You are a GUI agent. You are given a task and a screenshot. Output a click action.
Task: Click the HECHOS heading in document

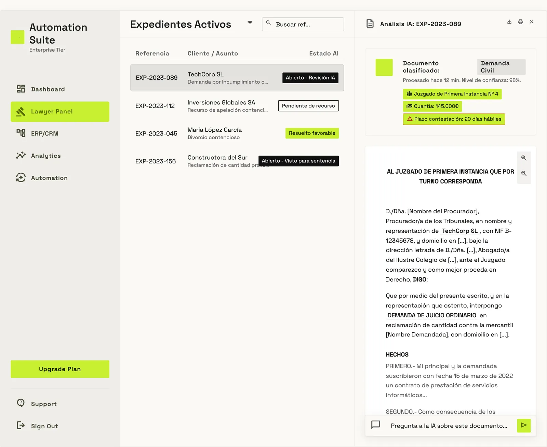point(397,355)
